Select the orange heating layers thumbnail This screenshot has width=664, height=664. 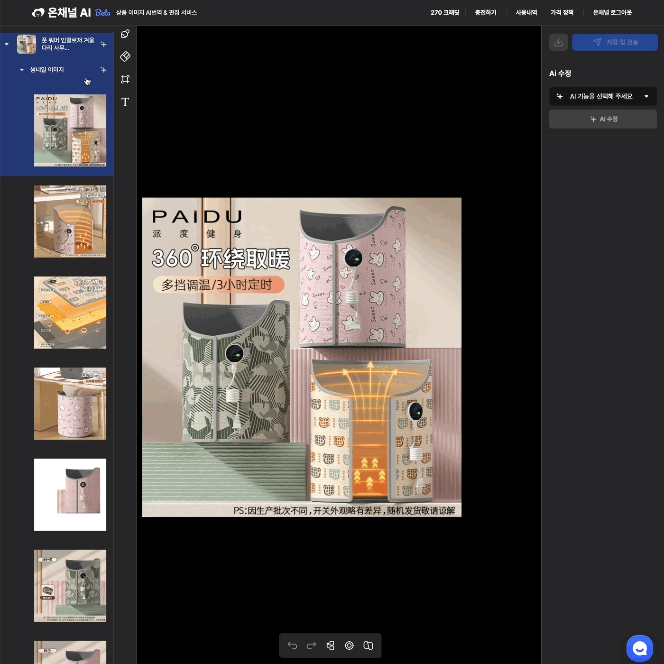pos(70,313)
